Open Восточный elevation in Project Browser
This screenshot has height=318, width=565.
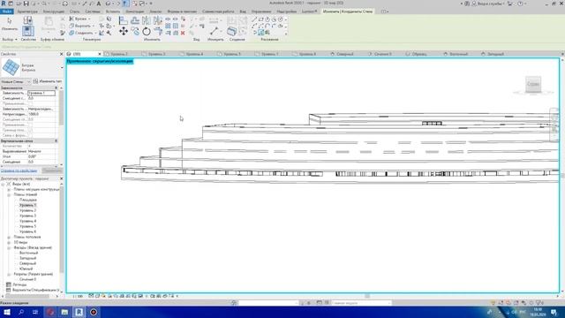[x=28, y=253]
